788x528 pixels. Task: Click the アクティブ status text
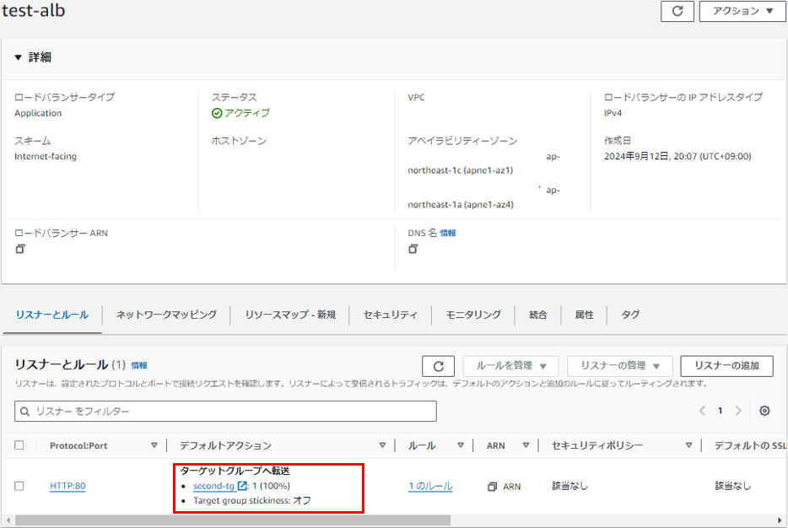(246, 113)
